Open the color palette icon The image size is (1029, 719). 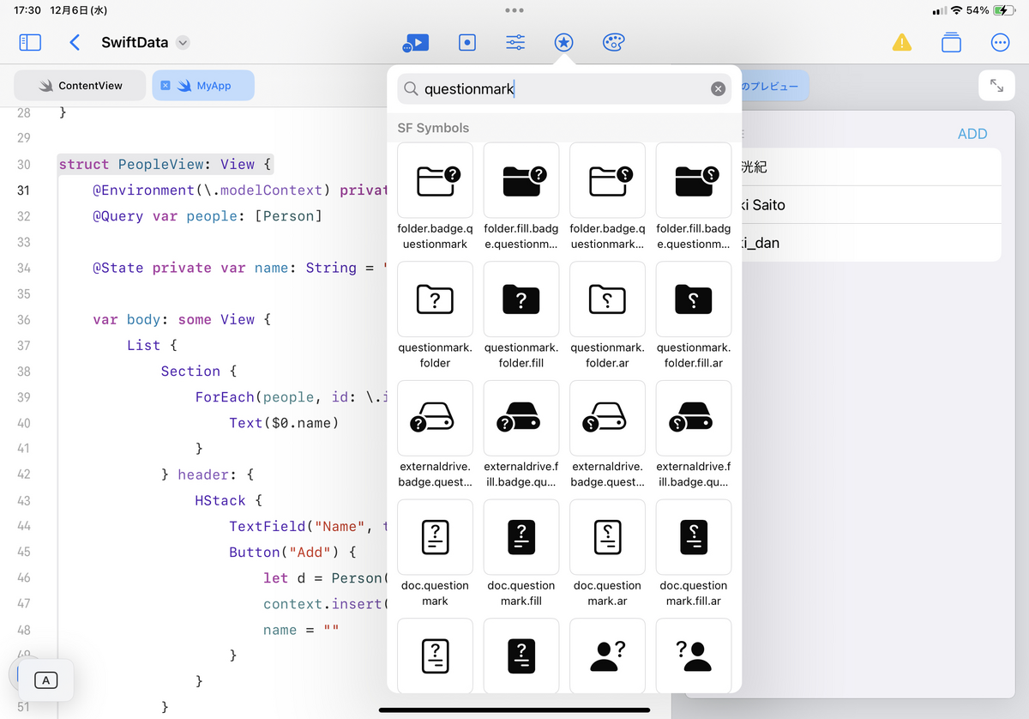coord(614,42)
